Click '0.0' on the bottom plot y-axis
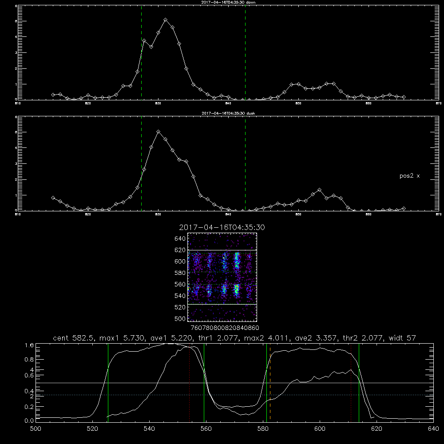 (x=29, y=421)
